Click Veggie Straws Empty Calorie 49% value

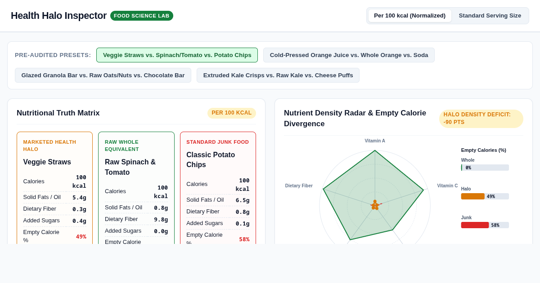click(81, 236)
